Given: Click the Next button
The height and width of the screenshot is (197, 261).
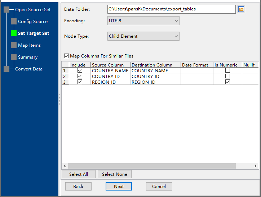Looking at the screenshot, I should pyautogui.click(x=119, y=186).
